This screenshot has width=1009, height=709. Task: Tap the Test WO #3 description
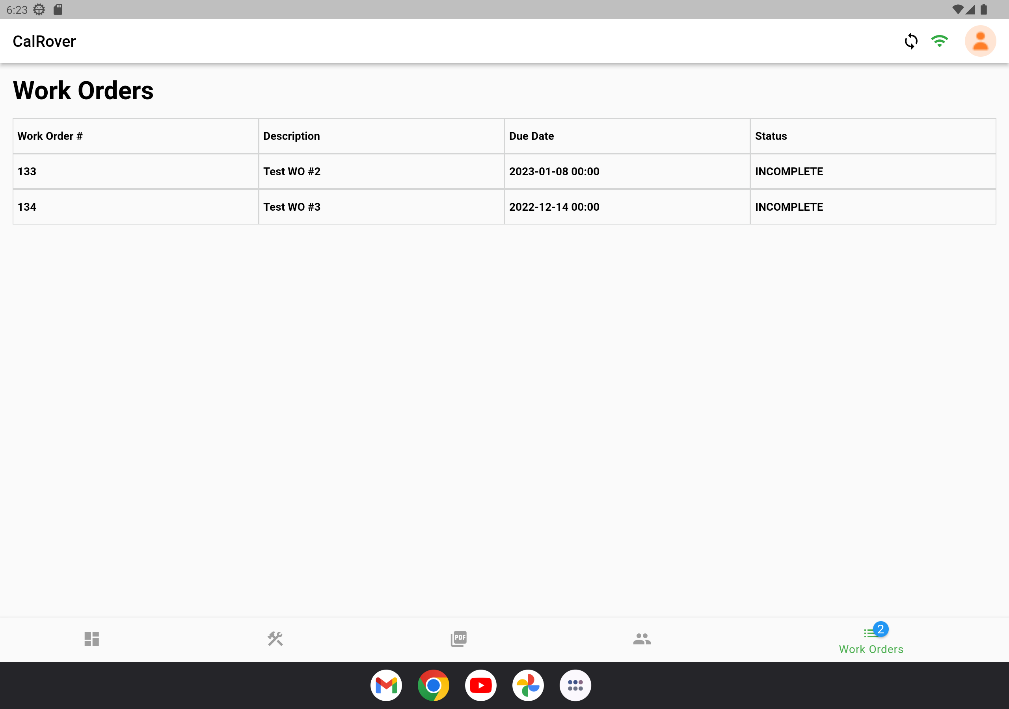pyautogui.click(x=292, y=207)
